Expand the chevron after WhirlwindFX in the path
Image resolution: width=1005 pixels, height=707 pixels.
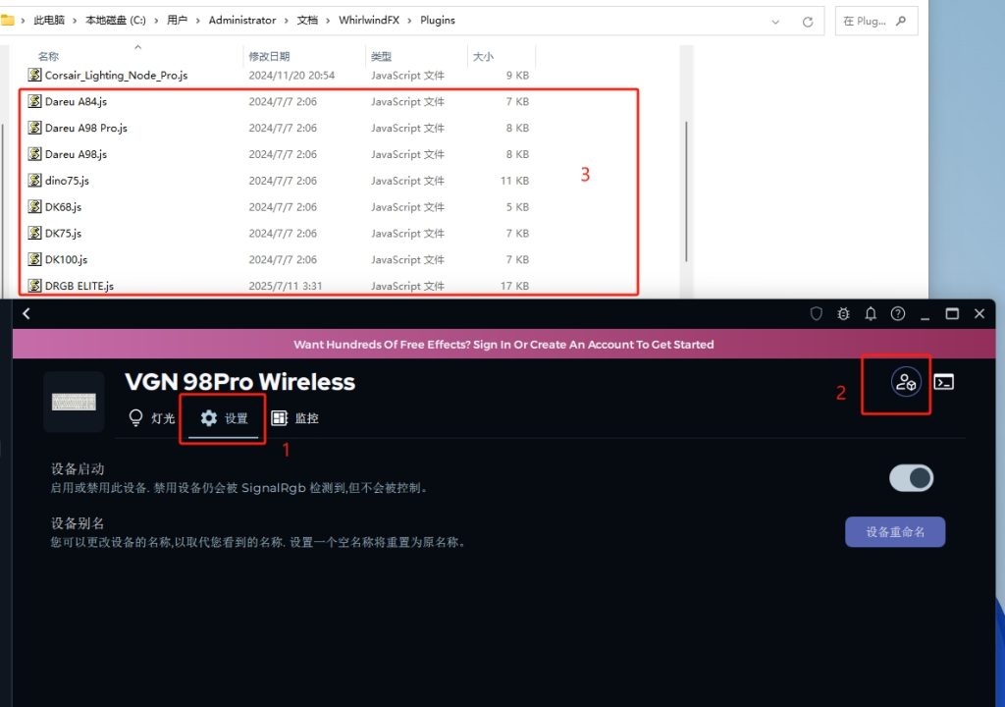(409, 21)
